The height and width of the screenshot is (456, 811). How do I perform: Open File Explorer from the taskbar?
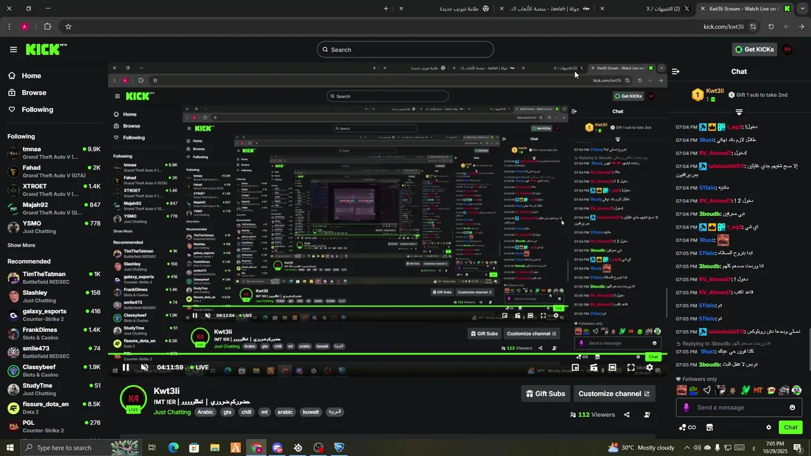point(215,448)
